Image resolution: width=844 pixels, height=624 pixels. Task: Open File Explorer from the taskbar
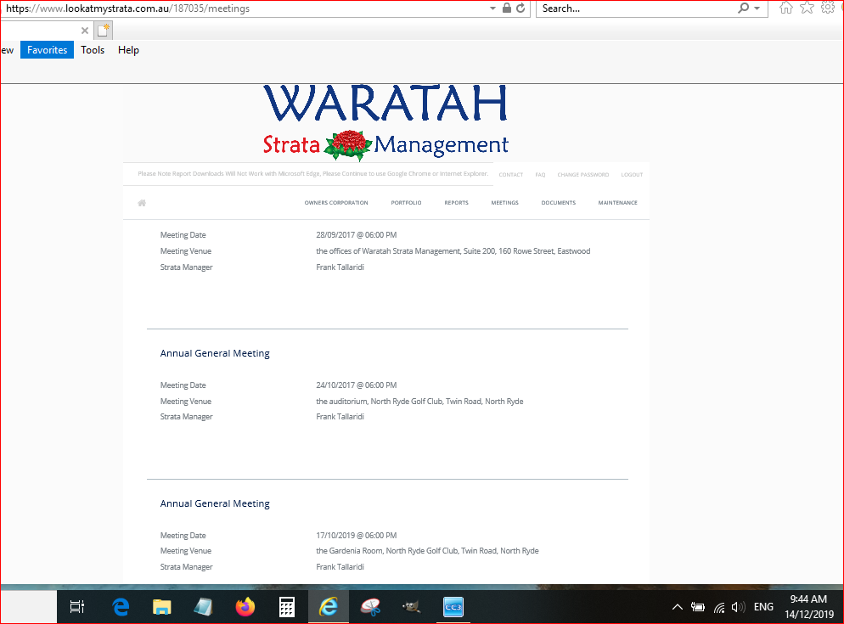click(x=161, y=607)
